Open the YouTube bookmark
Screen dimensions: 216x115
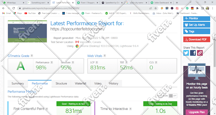tap(30, 13)
